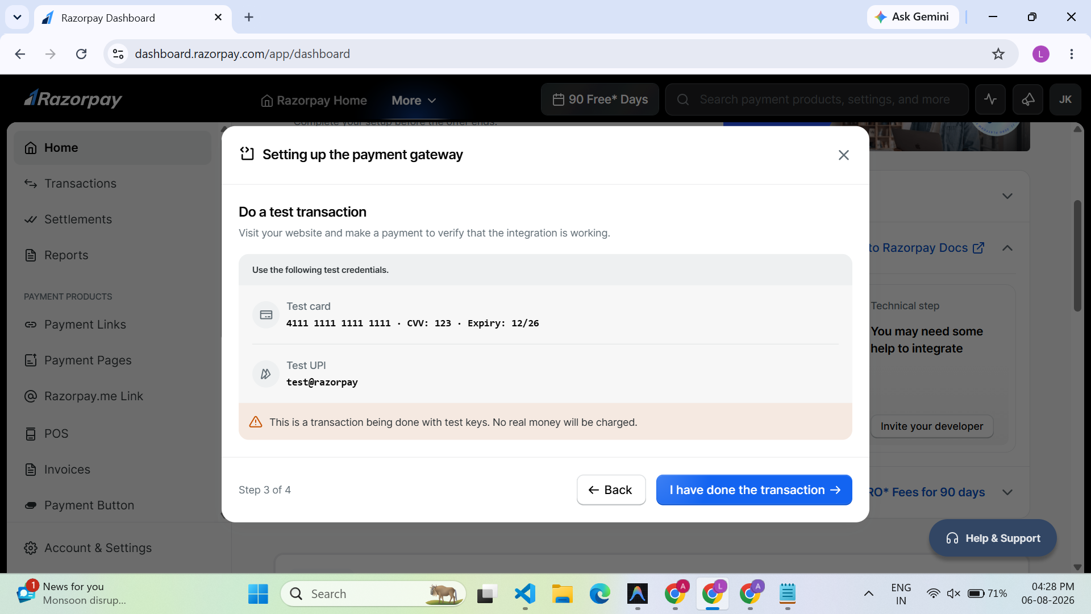Screen dimensions: 1091x614
Task: Click the setup gateway icon beside dialog title
Action: 247,154
